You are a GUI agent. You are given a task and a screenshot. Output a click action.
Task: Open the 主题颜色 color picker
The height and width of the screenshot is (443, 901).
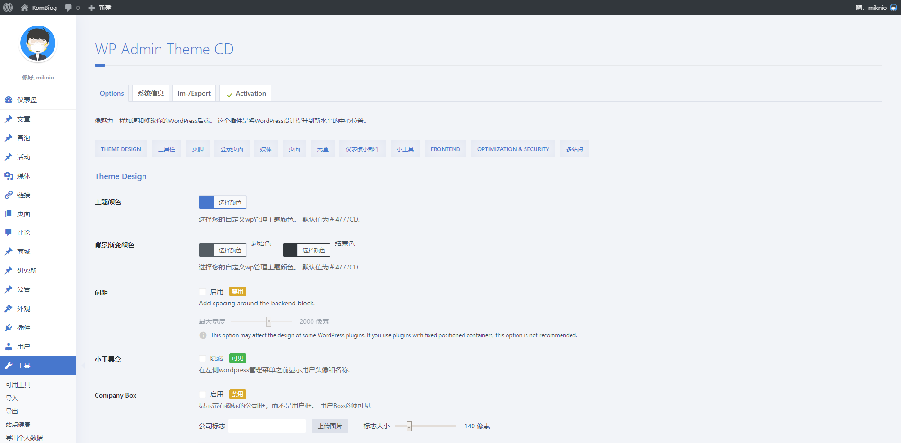pyautogui.click(x=230, y=202)
